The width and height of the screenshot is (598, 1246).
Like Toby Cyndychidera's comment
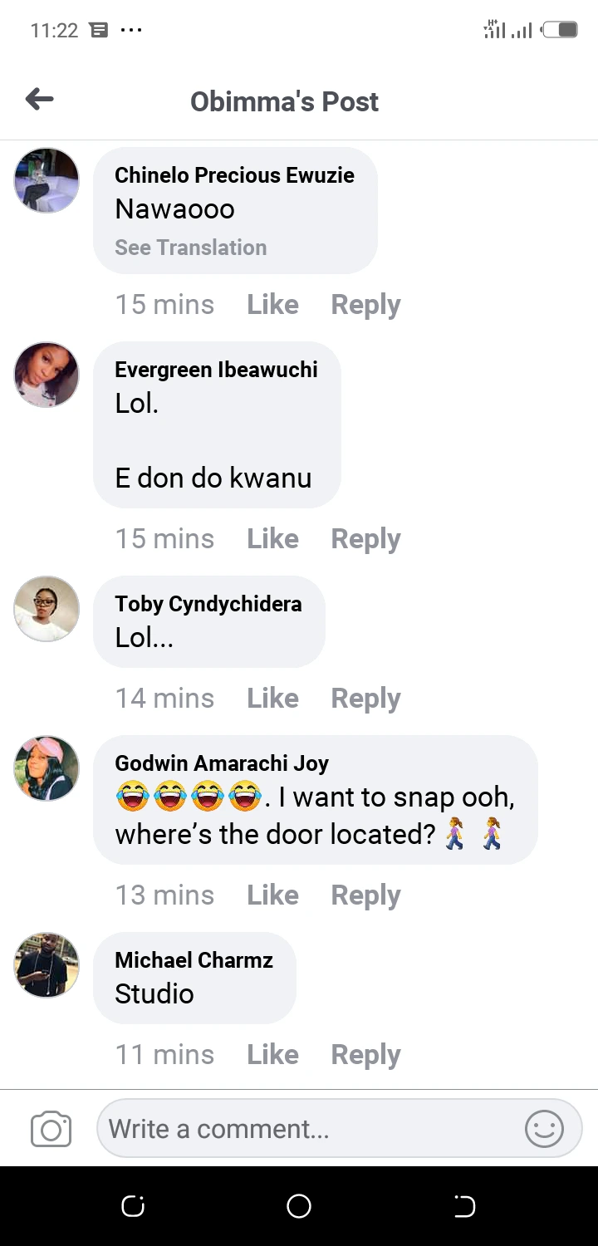(x=272, y=699)
